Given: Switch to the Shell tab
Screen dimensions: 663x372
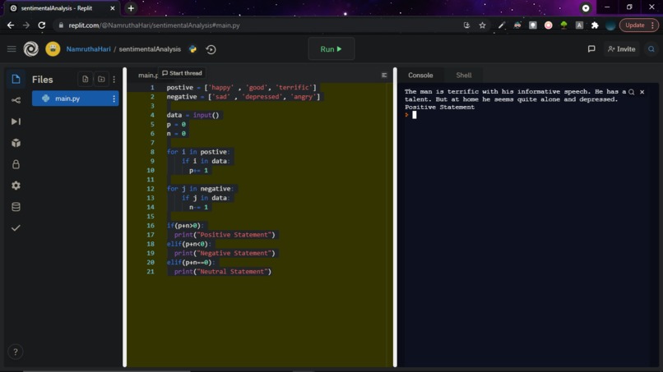Looking at the screenshot, I should [463, 76].
